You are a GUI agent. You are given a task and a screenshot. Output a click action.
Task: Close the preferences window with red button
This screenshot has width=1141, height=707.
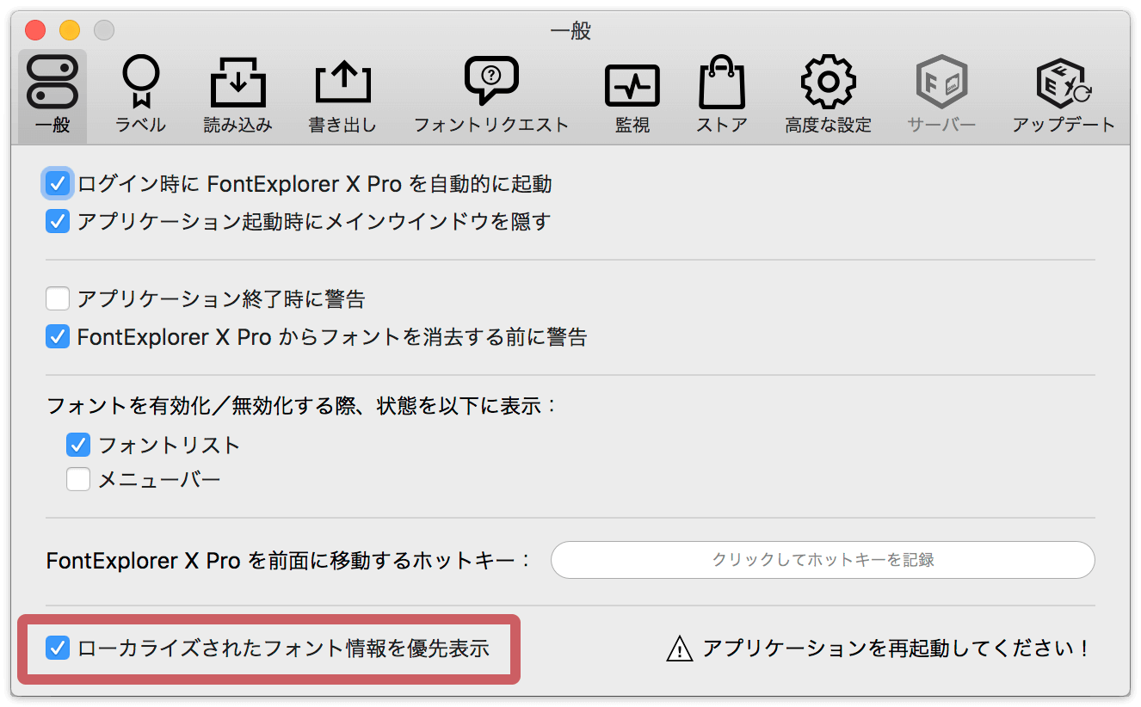click(35, 30)
